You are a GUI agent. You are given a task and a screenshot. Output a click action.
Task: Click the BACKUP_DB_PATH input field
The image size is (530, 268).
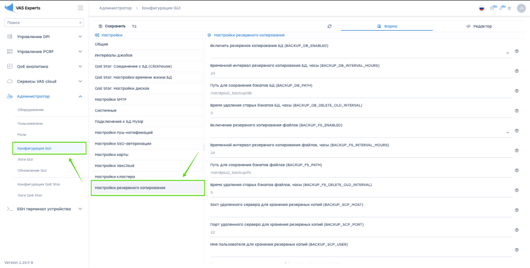coord(358,93)
